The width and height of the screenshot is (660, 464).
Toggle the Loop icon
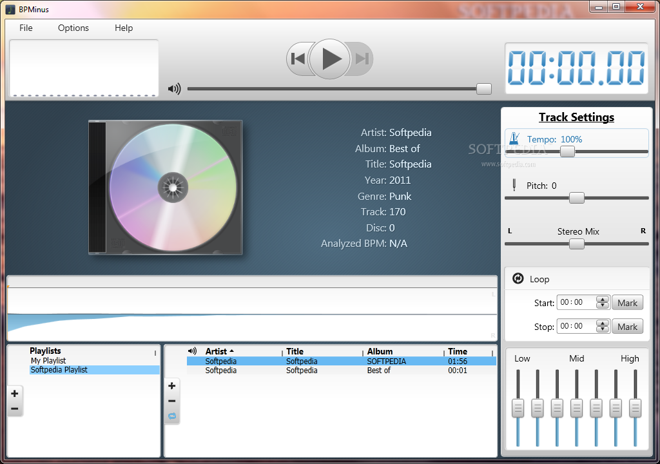coord(518,279)
